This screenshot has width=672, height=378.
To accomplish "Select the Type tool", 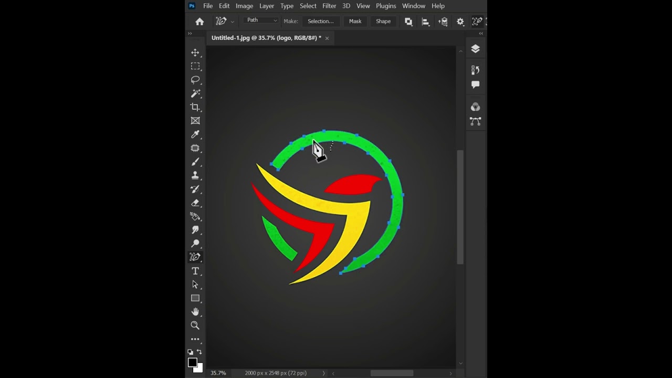I will (x=195, y=271).
